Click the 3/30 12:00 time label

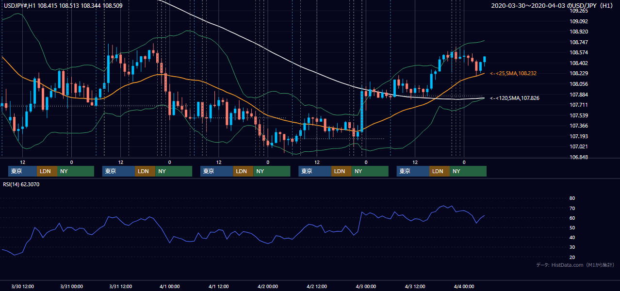point(22,286)
